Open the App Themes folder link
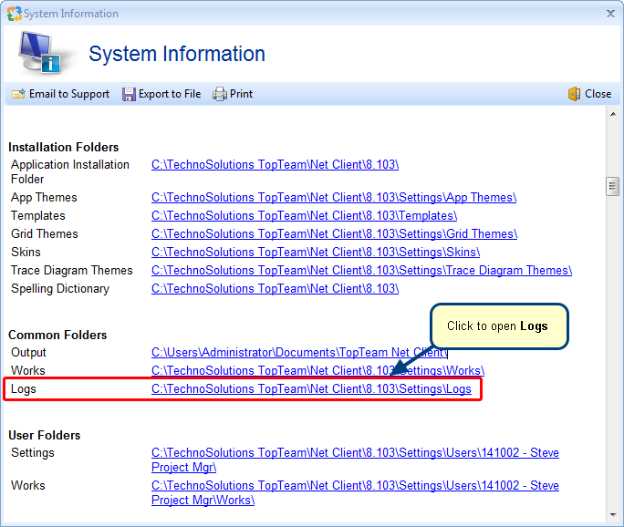Screen dimensions: 624x527 pos(333,198)
